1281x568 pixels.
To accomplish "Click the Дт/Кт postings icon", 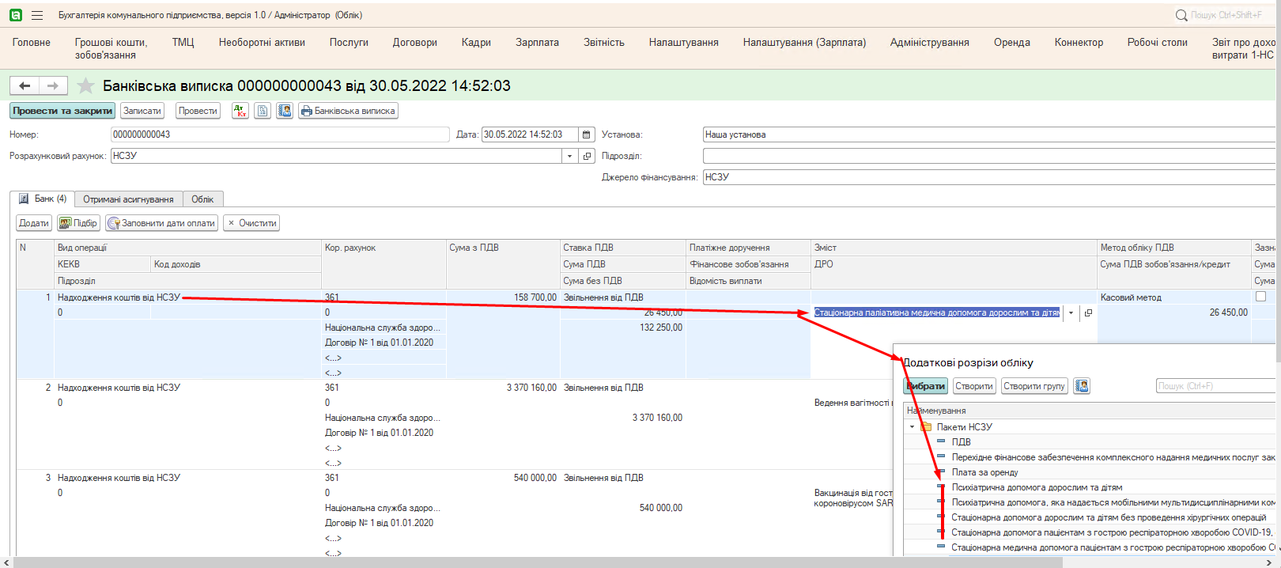I will tap(240, 111).
